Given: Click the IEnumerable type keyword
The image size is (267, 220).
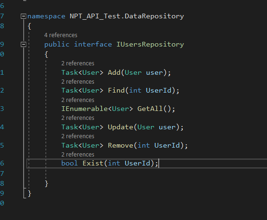Looking at the screenshot, I should coord(84,109).
